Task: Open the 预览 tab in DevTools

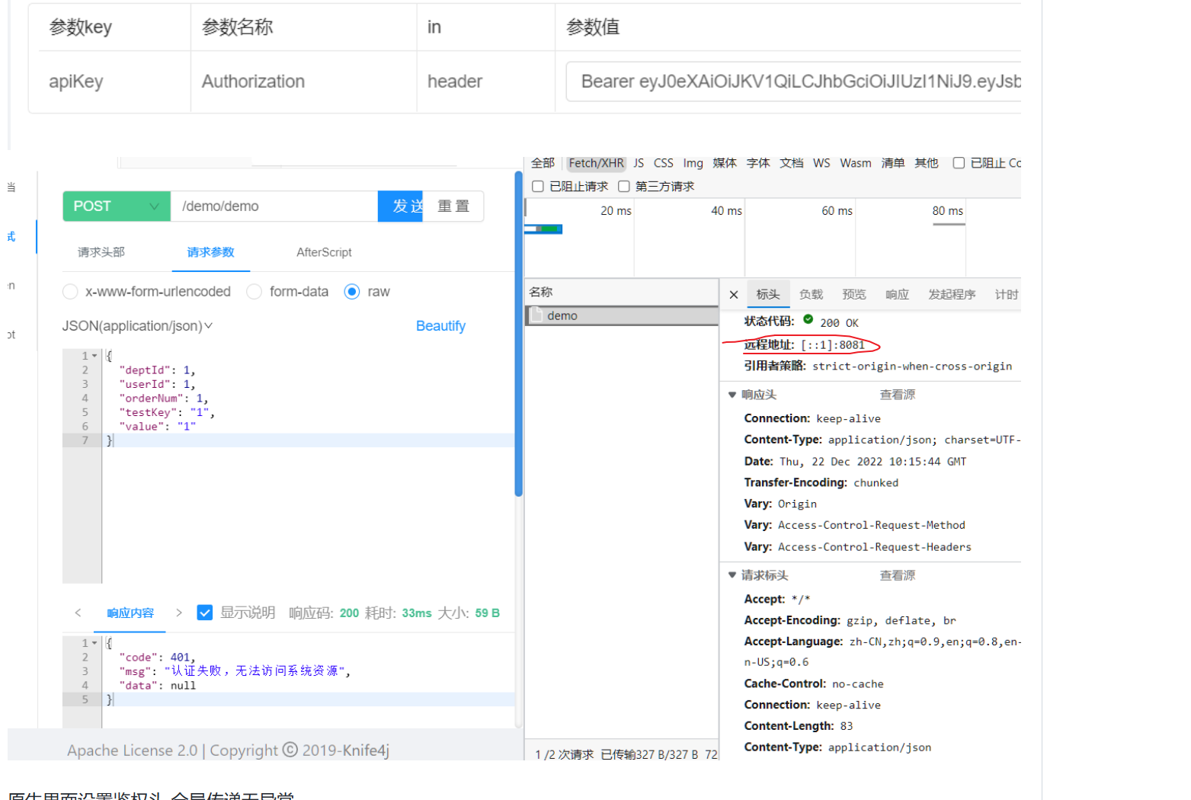Action: click(x=854, y=295)
